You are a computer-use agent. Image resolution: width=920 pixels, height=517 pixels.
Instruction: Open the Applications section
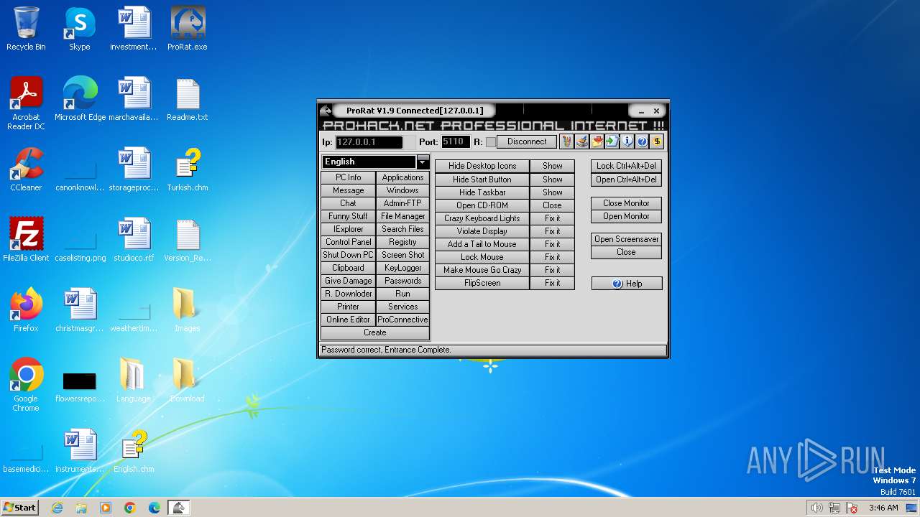coord(402,177)
